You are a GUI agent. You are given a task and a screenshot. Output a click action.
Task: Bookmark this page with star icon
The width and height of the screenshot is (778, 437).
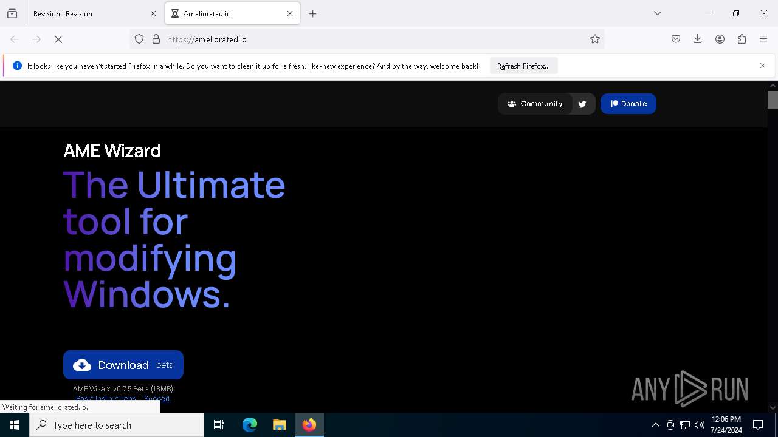click(x=595, y=39)
